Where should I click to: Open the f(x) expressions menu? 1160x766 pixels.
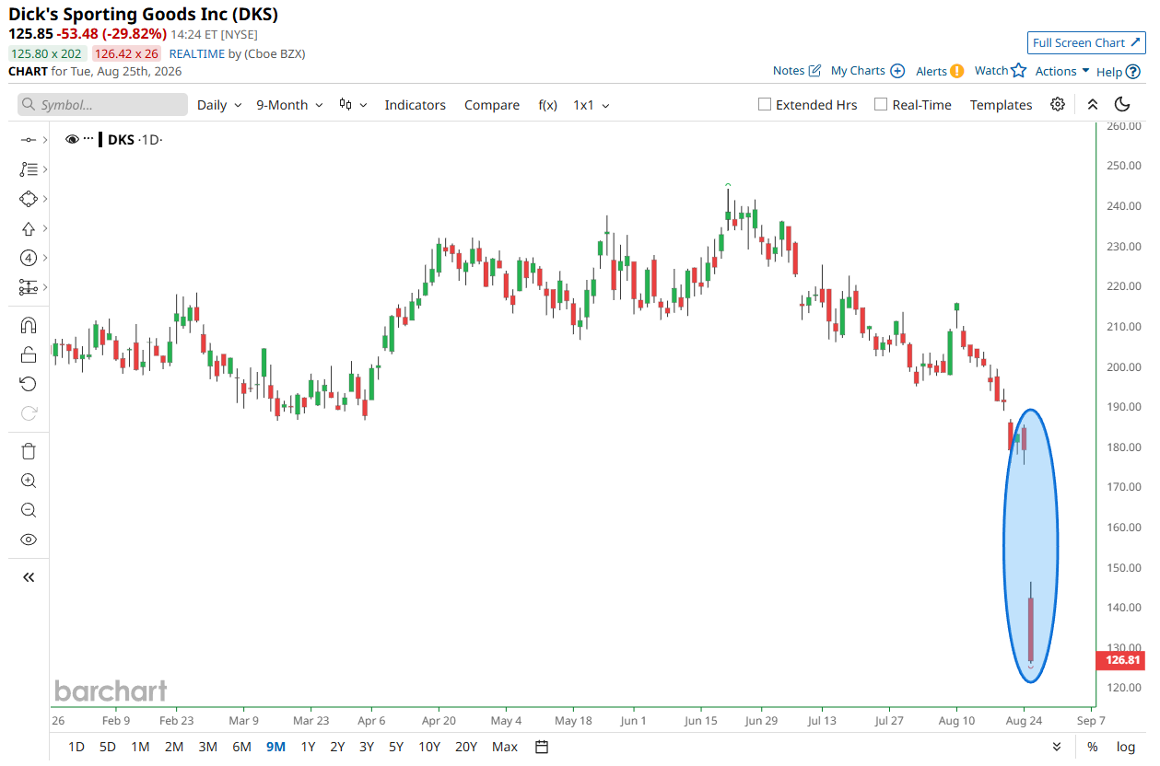(x=547, y=105)
